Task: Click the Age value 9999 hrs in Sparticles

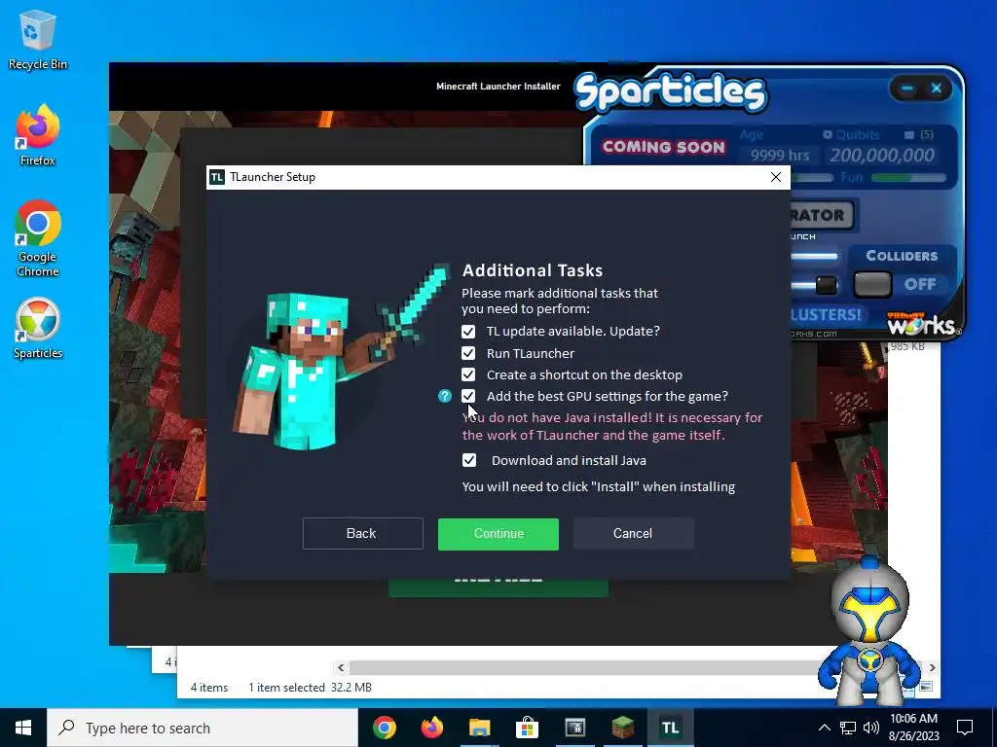Action: [x=780, y=156]
